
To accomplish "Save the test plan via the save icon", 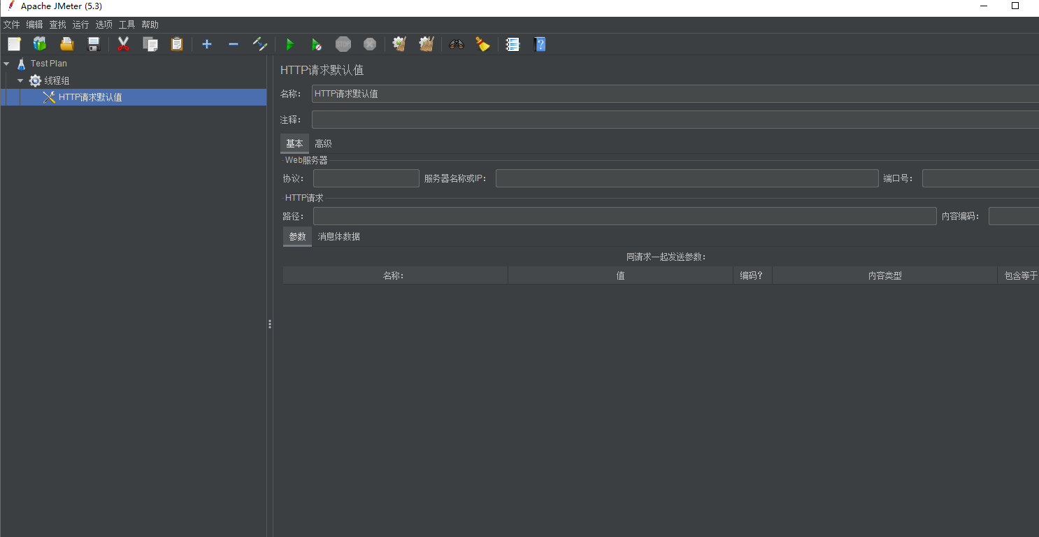I will pyautogui.click(x=93, y=44).
